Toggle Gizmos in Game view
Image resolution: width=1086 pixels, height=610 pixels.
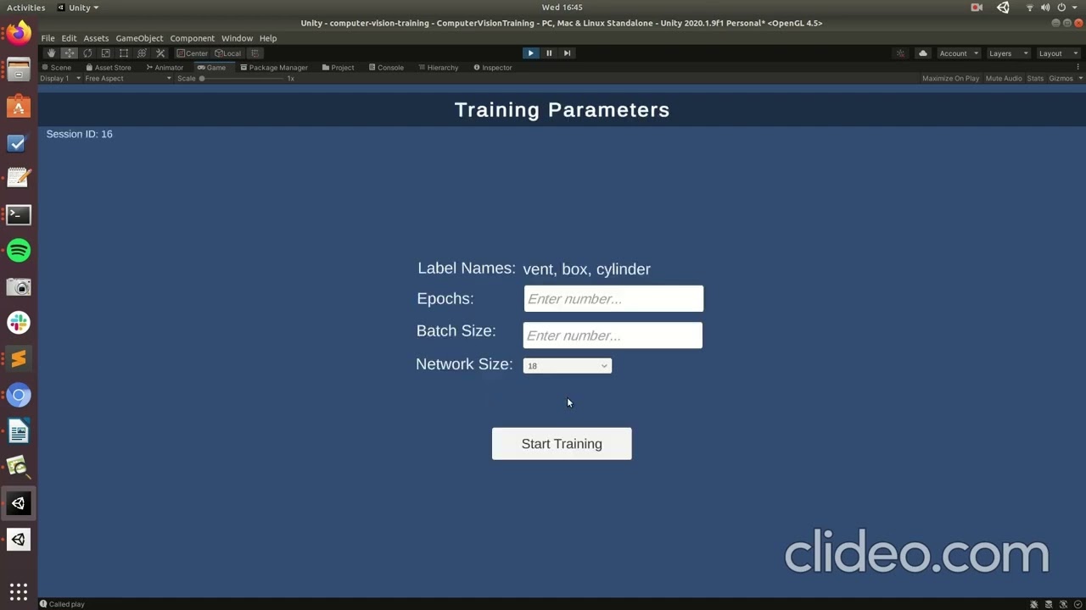click(x=1061, y=79)
